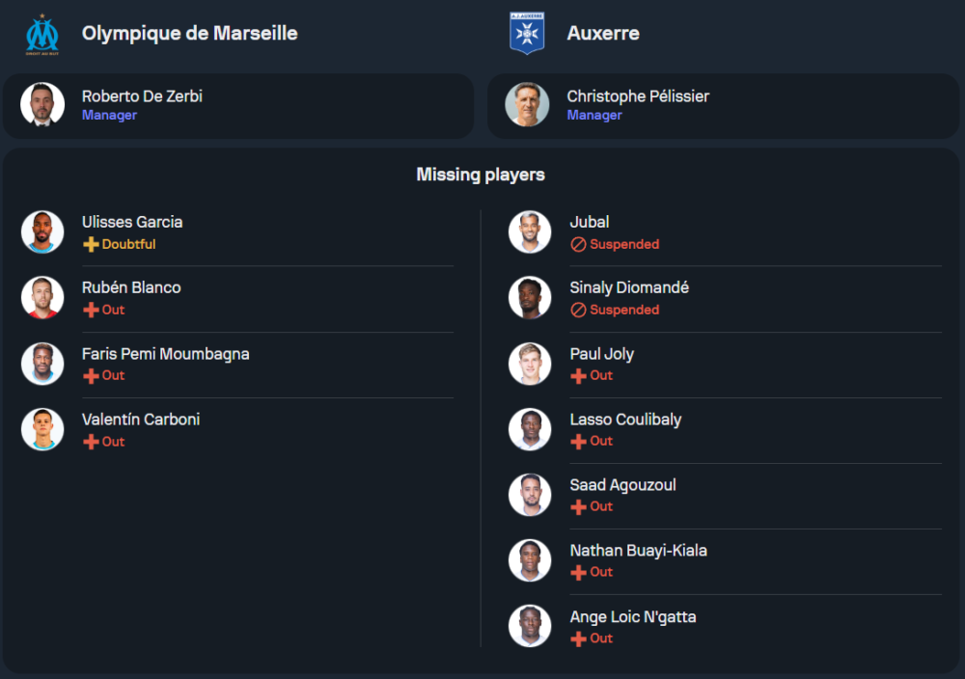
Task: Open Roberto De Zerbi's manager photo
Action: pyautogui.click(x=42, y=104)
